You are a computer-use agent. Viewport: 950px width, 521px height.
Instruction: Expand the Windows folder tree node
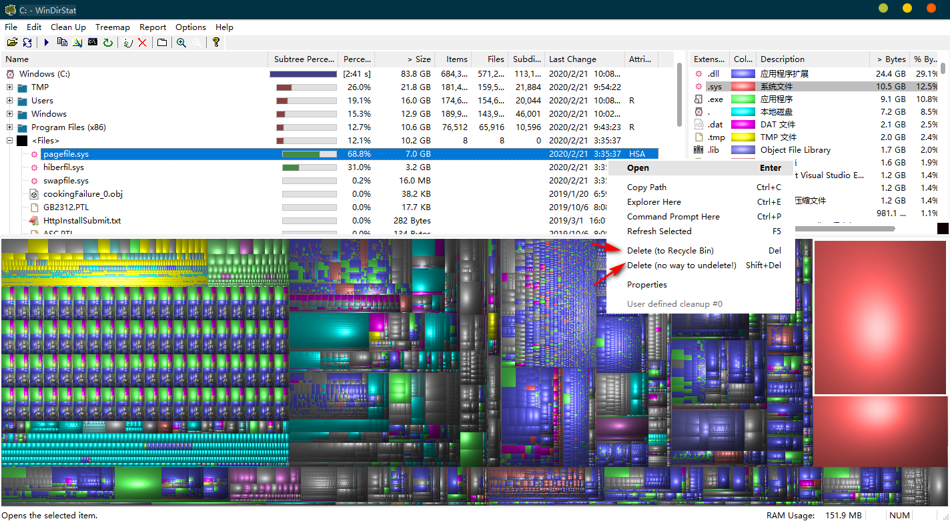click(10, 114)
